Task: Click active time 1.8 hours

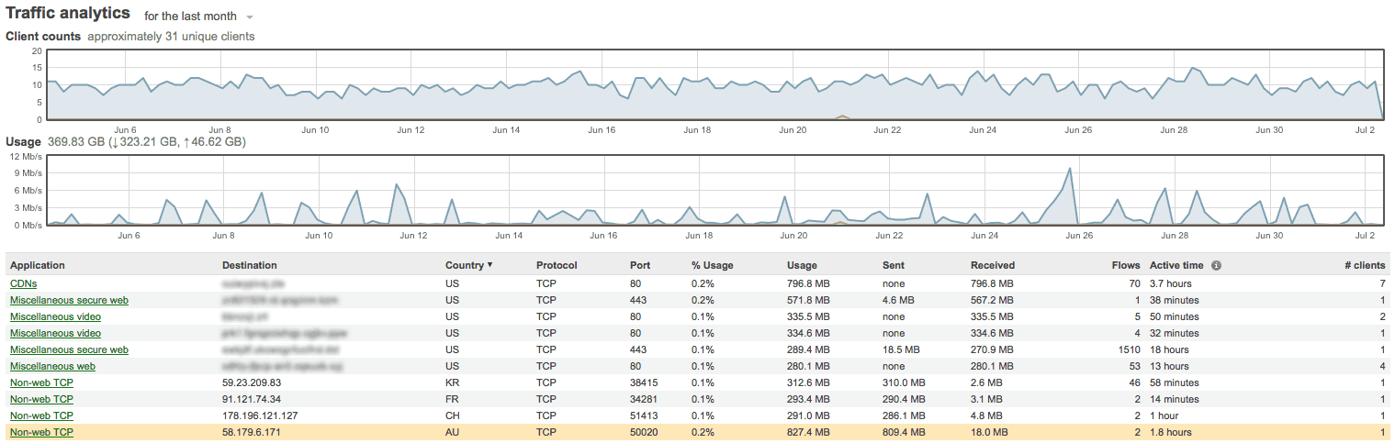Action: 1171,432
